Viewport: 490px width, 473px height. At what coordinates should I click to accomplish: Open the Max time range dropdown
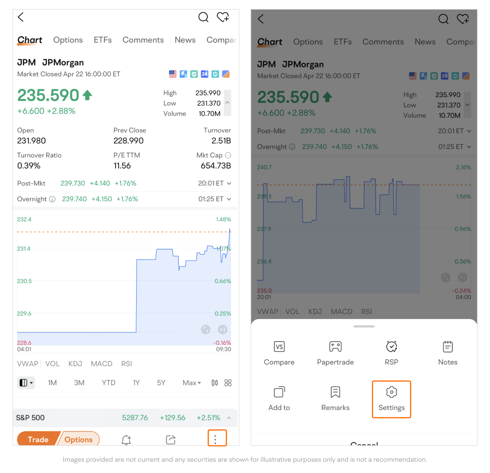tap(191, 383)
